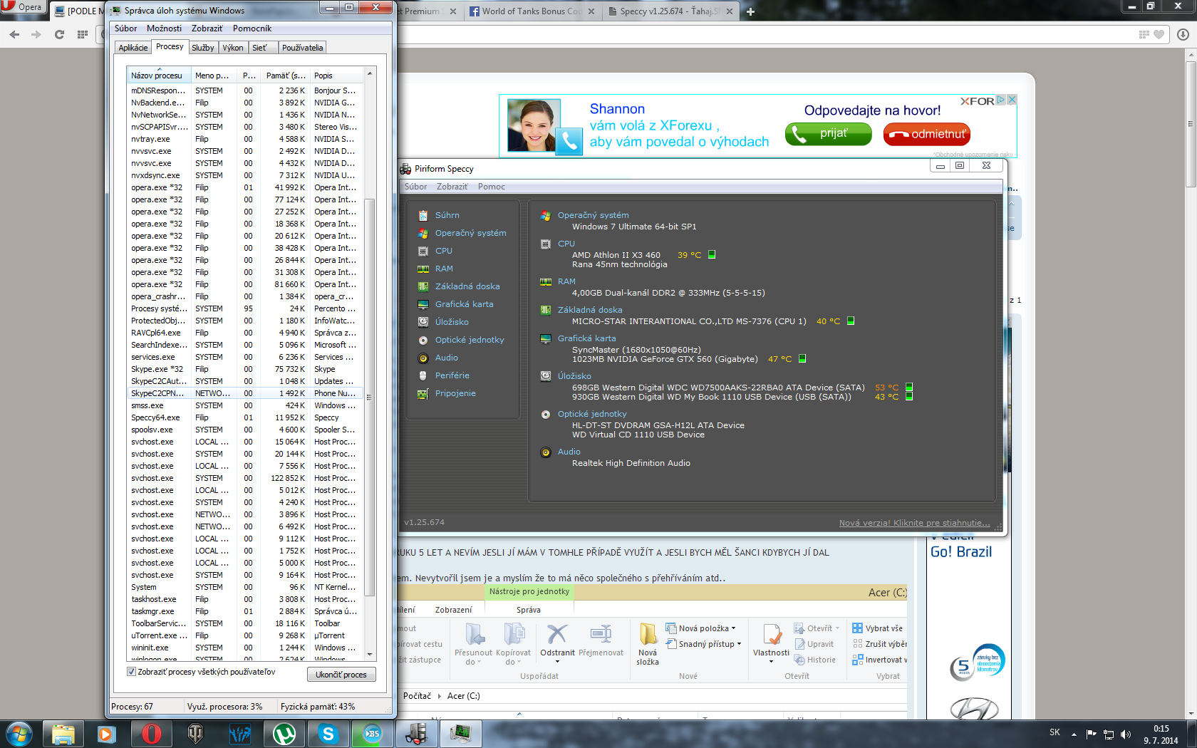Switch to Aplikácie tab in Task Manager

pos(133,48)
